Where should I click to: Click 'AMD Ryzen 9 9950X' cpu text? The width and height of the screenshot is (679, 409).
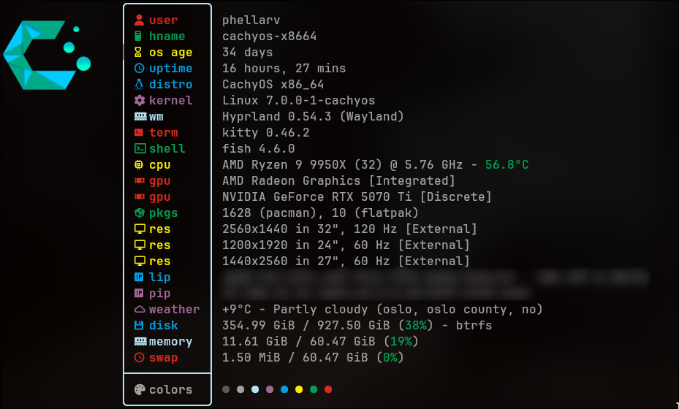point(284,164)
